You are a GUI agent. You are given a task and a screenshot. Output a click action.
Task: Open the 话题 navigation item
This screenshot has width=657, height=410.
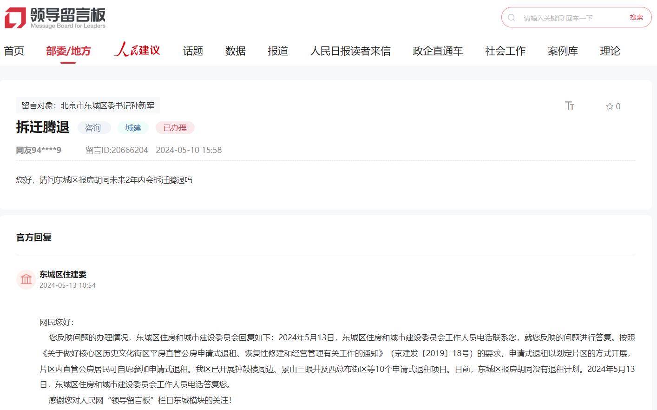tap(193, 51)
